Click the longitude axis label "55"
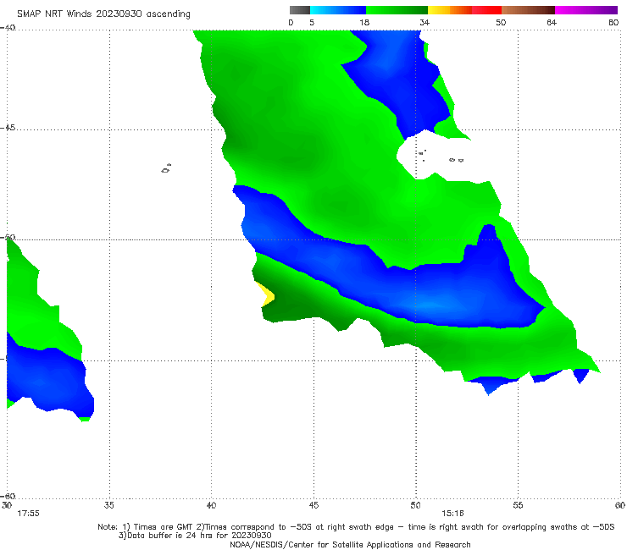This screenshot has width=627, height=550. [x=518, y=505]
